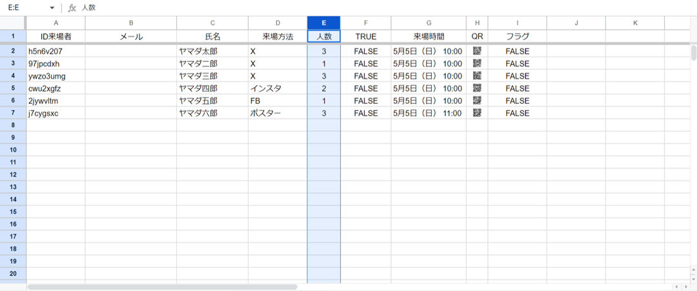
Task: Select row 1 header
Action: [13, 37]
